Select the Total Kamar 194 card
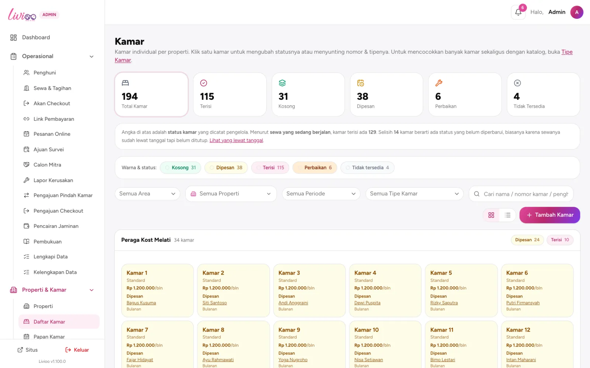This screenshot has width=590, height=368. tap(152, 95)
